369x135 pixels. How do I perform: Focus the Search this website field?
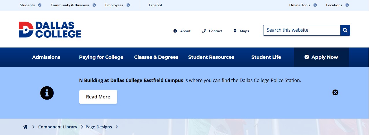302,30
